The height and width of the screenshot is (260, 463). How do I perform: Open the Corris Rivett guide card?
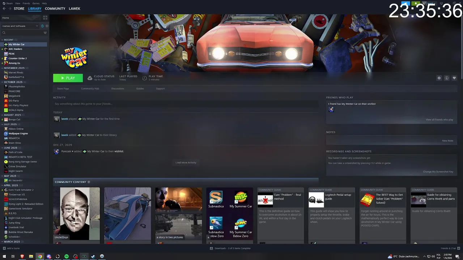point(433,213)
